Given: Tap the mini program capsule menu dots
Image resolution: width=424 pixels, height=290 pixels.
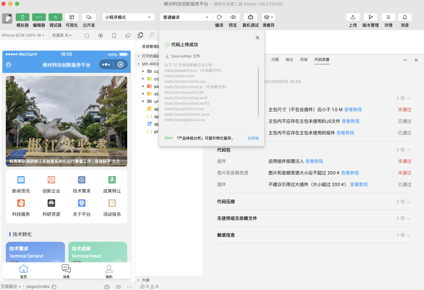Looking at the screenshot, I should 106,64.
